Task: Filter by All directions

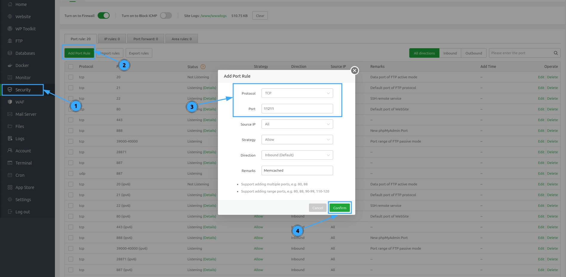Action: pos(424,53)
